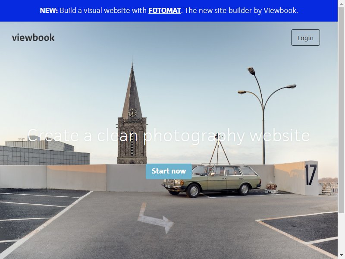Click the bold NEW: label in the banner
Viewport: 345px width, 259px height.
coord(49,10)
